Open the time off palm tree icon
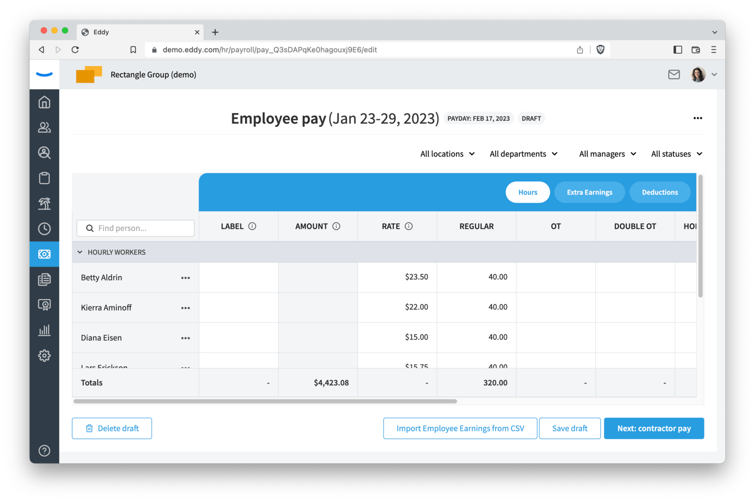 (44, 203)
